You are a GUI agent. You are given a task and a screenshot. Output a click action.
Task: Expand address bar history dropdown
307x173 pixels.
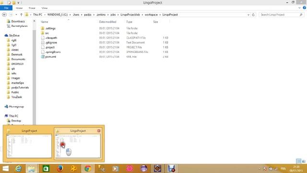point(248,15)
